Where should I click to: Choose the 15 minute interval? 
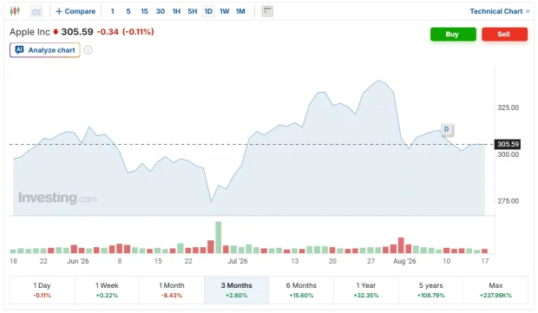[144, 11]
